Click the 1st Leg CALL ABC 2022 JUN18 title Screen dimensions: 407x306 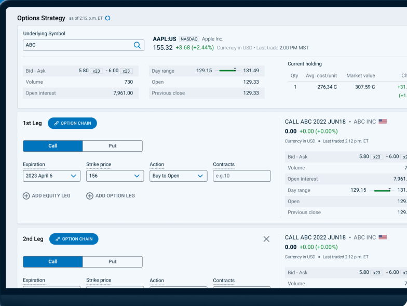[315, 122]
